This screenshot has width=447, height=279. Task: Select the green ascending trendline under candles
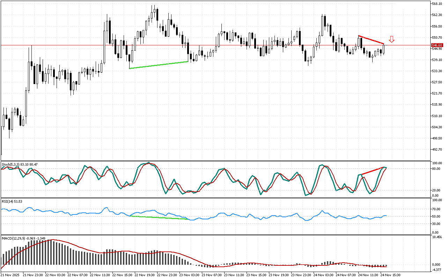pos(159,65)
